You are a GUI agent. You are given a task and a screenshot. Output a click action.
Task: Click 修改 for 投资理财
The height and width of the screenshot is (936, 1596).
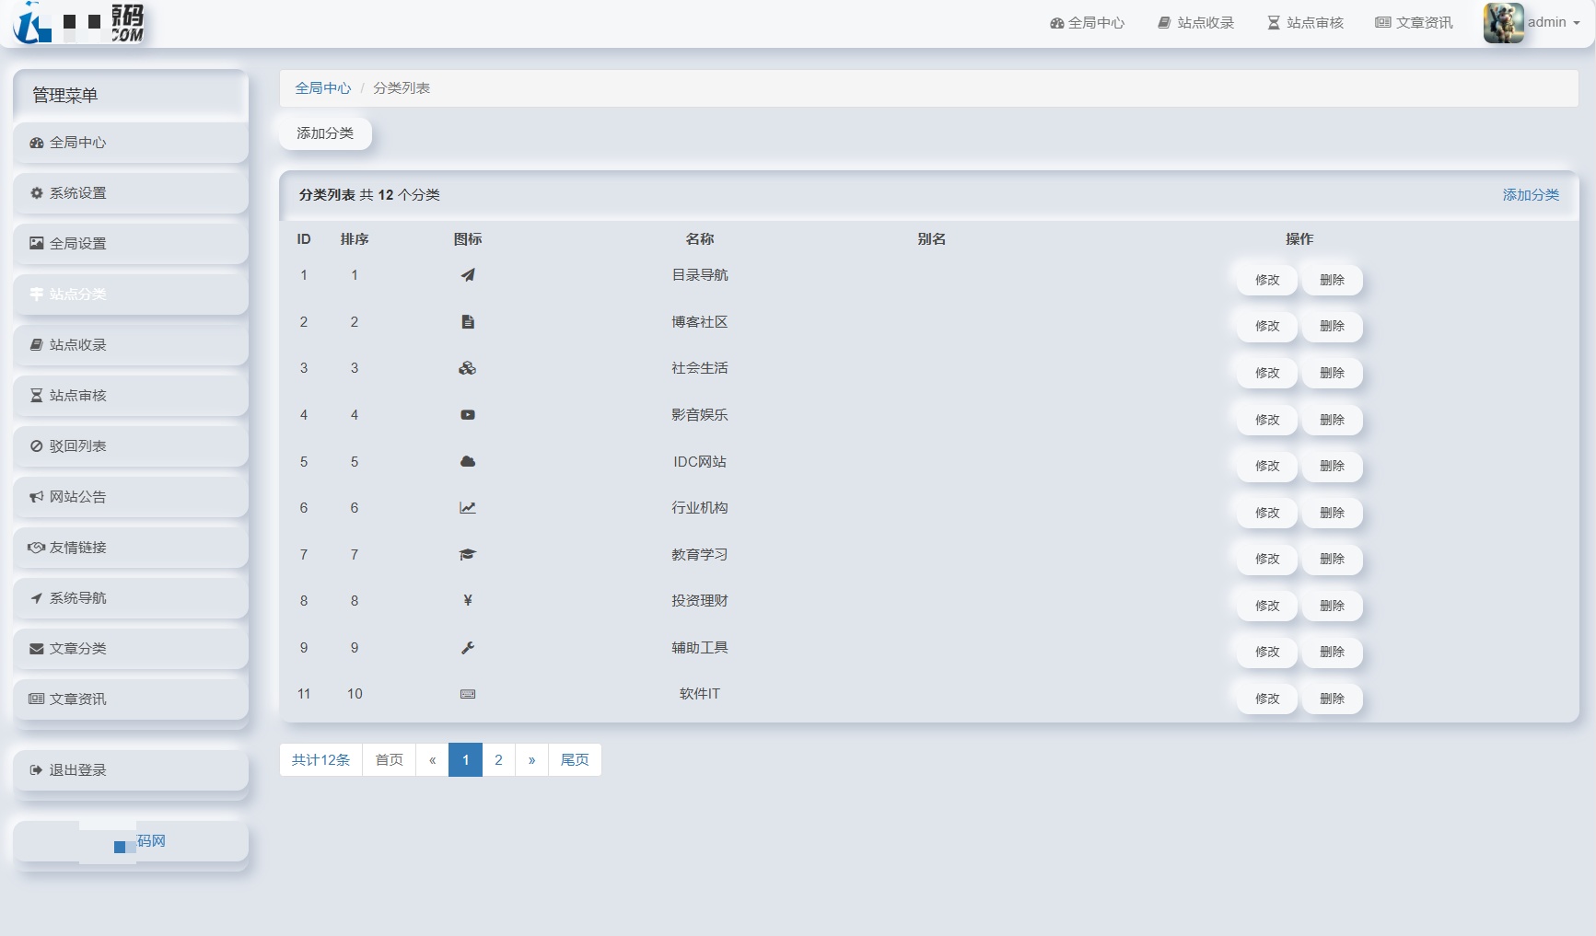pos(1267,606)
